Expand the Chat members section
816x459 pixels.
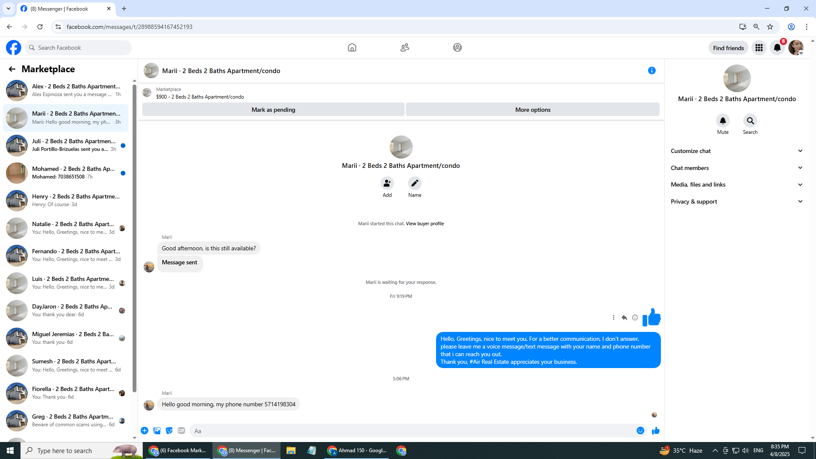coord(737,168)
